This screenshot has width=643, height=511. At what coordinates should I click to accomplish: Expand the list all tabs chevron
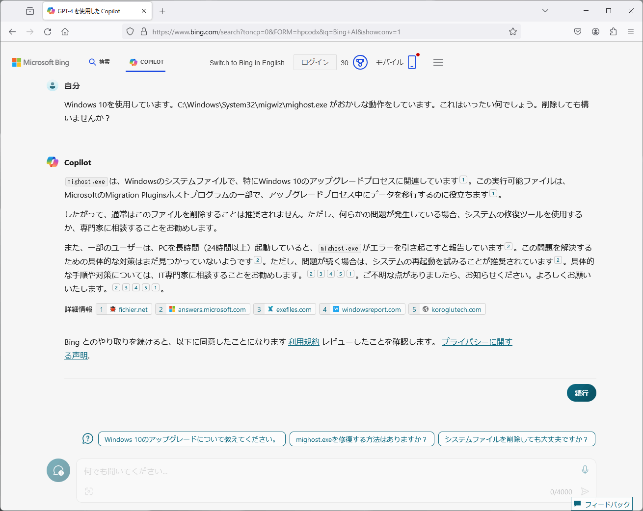(545, 11)
